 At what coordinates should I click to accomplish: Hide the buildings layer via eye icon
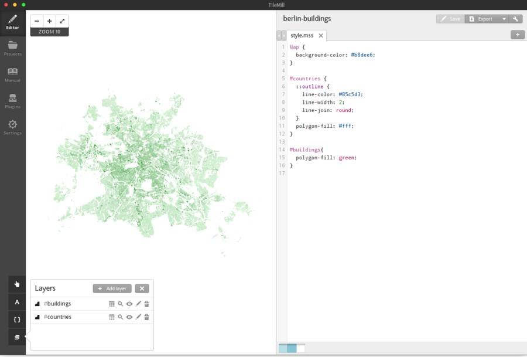(x=129, y=304)
